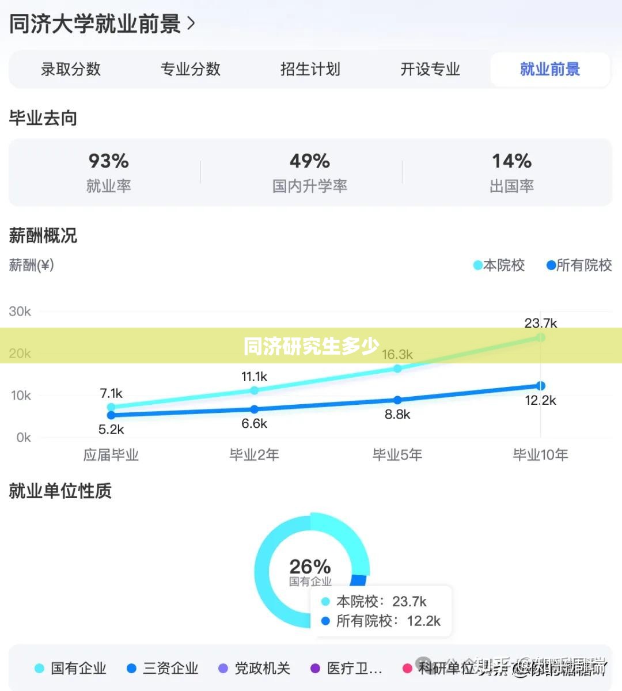The image size is (622, 691).
Task: Toggle the 党政机关 legend item
Action: click(x=255, y=669)
